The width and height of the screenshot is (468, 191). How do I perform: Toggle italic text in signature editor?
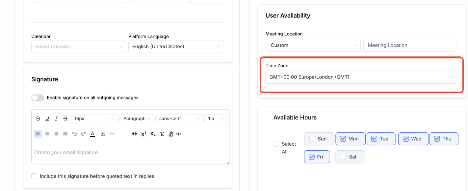coord(56,118)
